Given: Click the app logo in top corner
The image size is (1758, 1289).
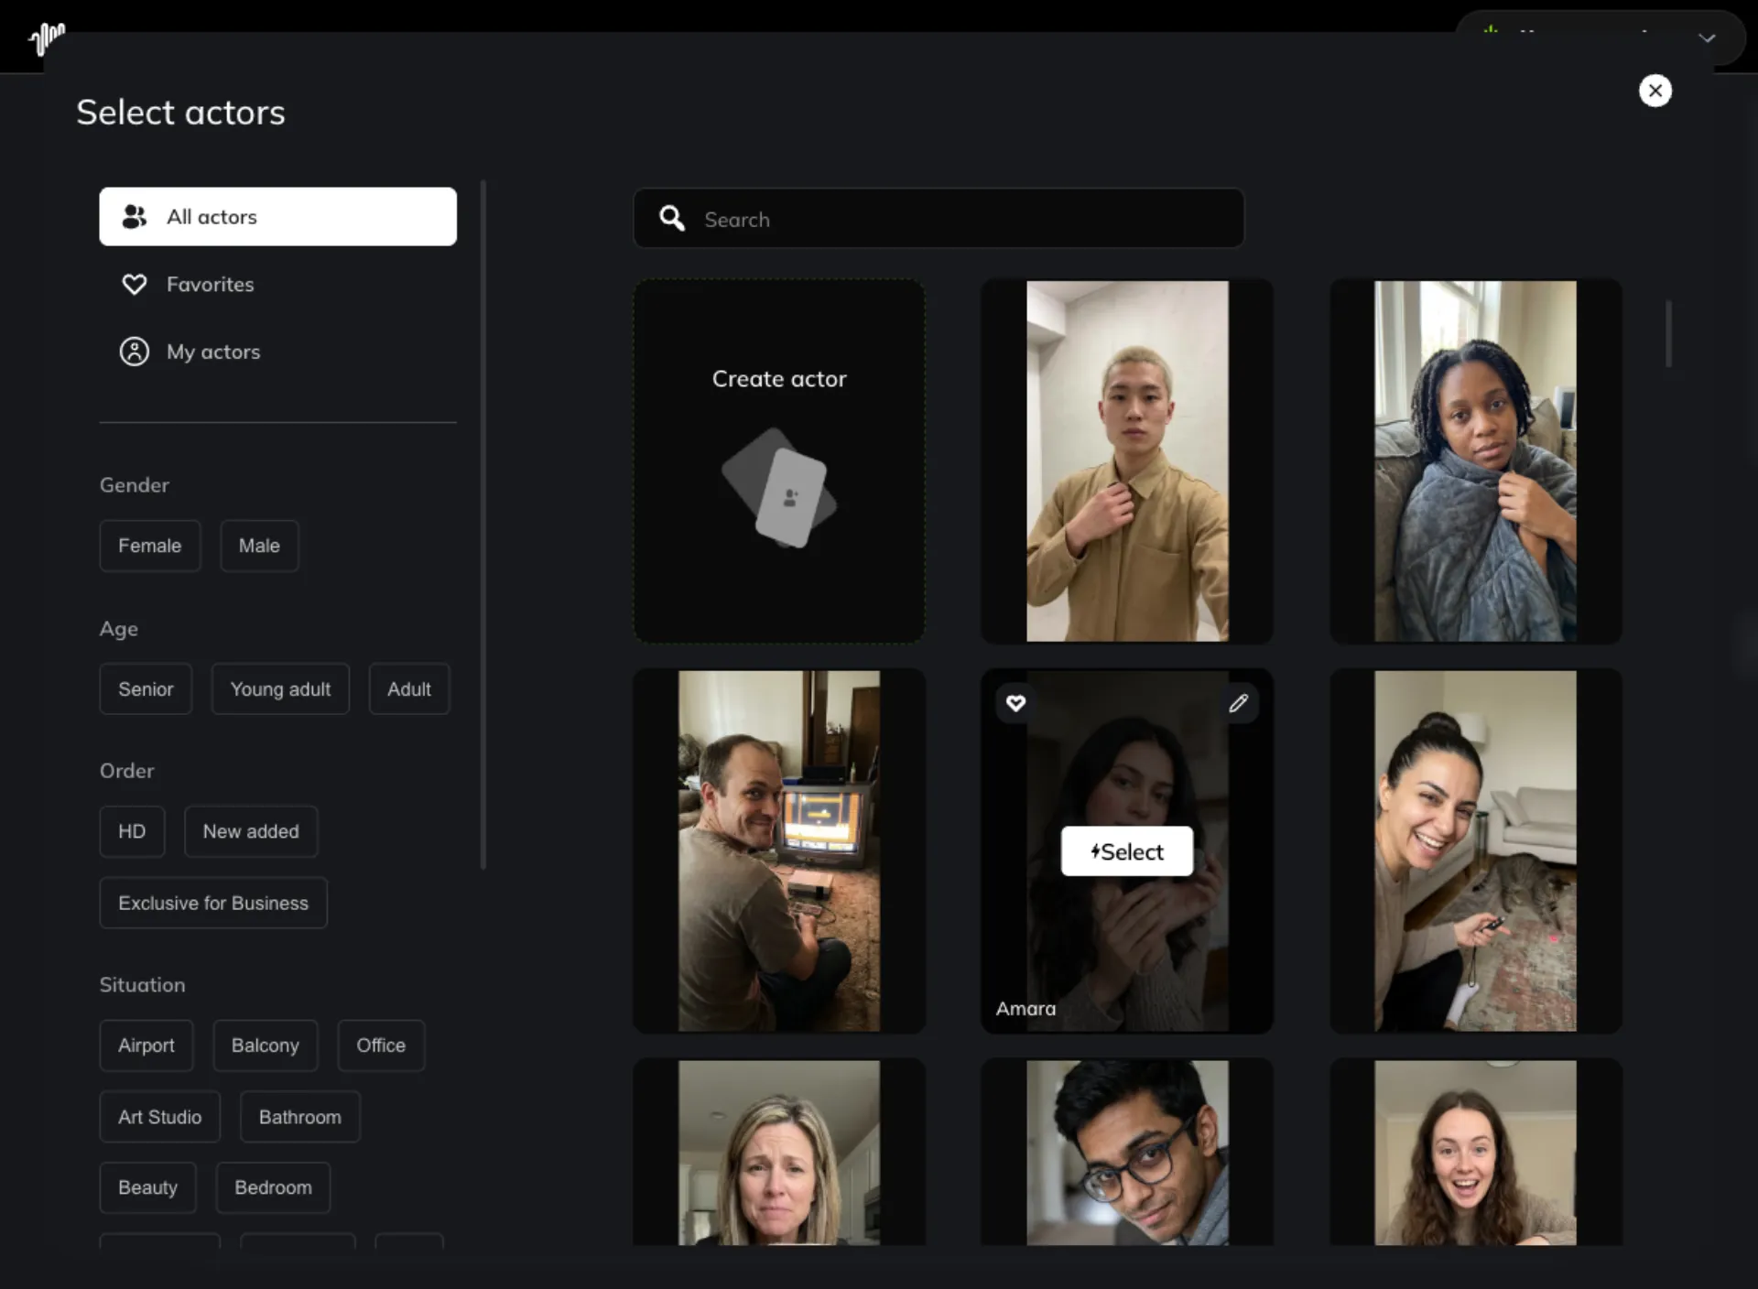Looking at the screenshot, I should click(47, 38).
